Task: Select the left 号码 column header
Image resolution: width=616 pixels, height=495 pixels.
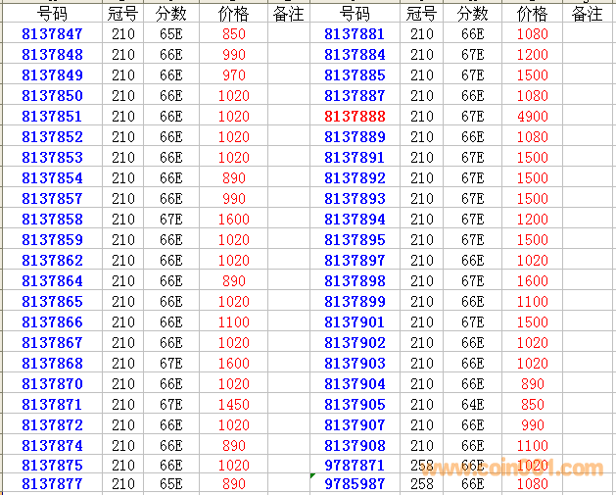Action: tap(52, 14)
